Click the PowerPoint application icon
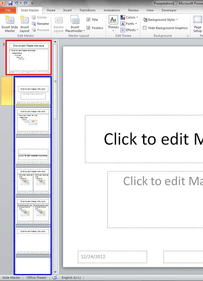Viewport: 203px width, 281px height. click(x=3, y=3)
